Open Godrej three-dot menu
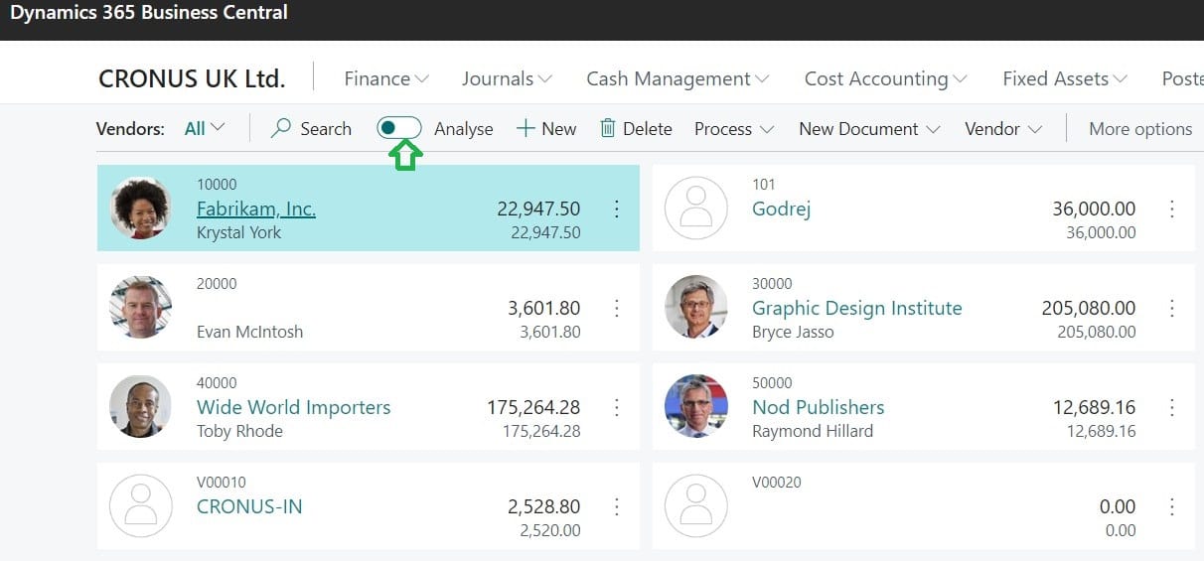 [1172, 209]
